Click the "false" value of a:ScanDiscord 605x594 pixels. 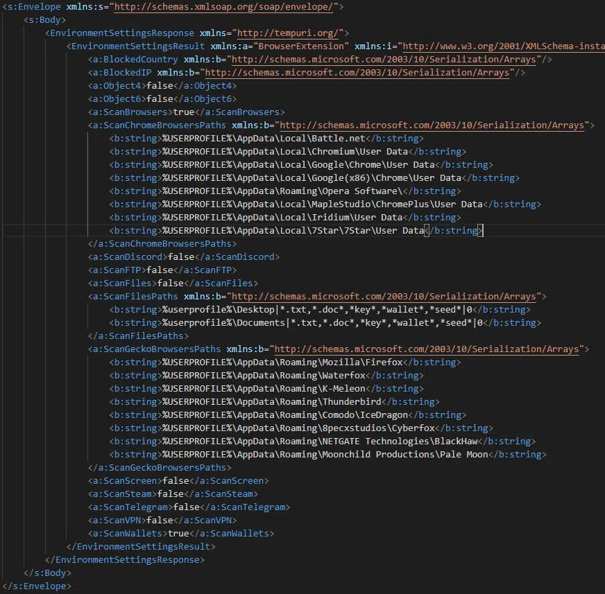[x=181, y=257]
